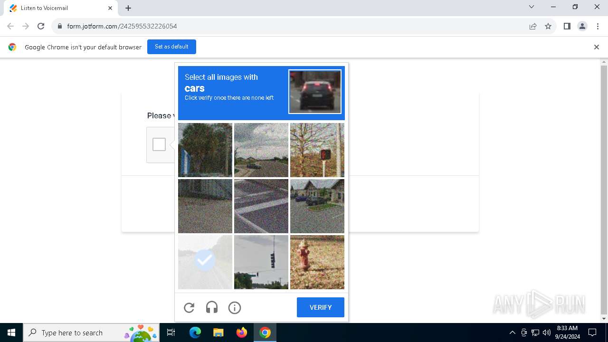Screen dimensions: 608x342
Task: Open network settings tray icon
Action: pyautogui.click(x=535, y=332)
